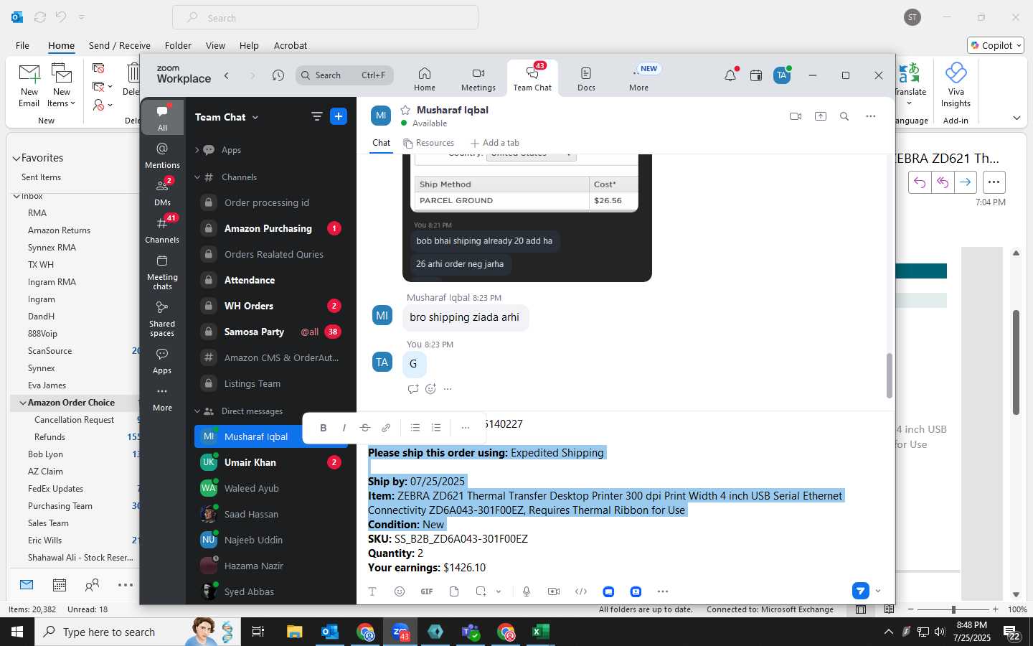Capture screenshot from compose toolbar
This screenshot has width=1033, height=646.
click(481, 591)
